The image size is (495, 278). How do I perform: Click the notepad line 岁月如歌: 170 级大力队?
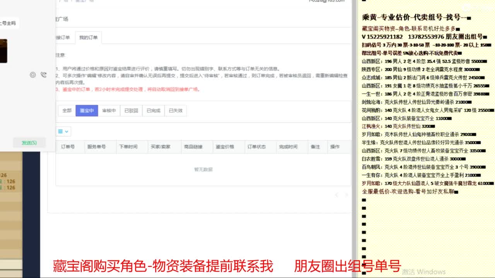(428, 183)
